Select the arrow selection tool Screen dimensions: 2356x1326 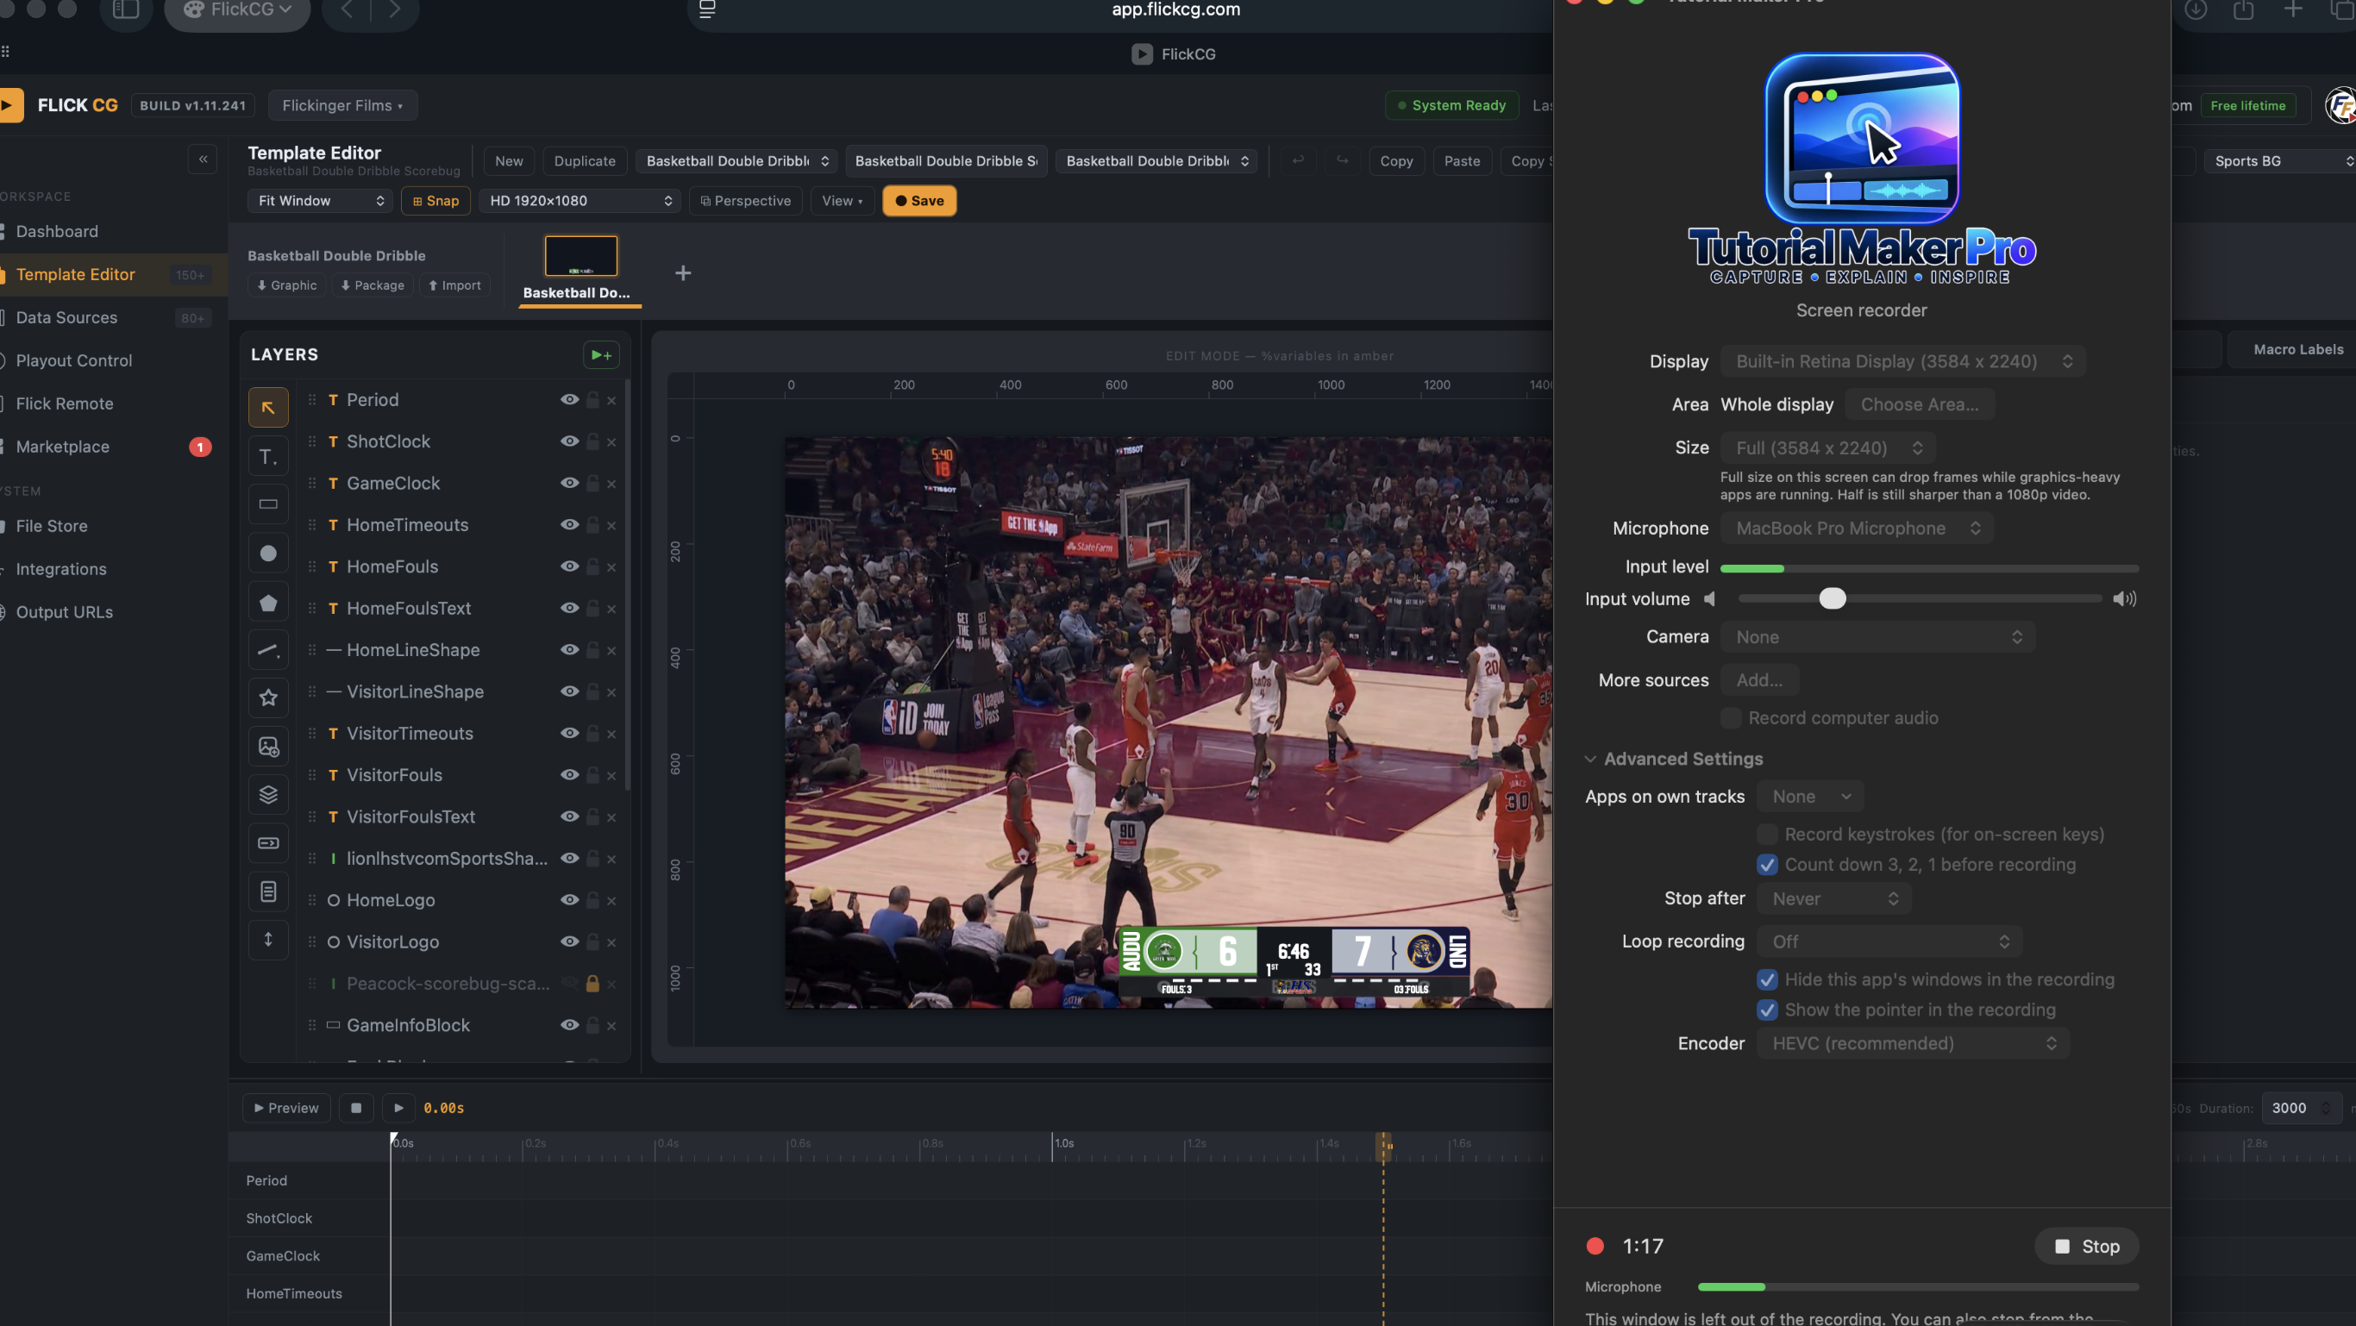pos(268,408)
